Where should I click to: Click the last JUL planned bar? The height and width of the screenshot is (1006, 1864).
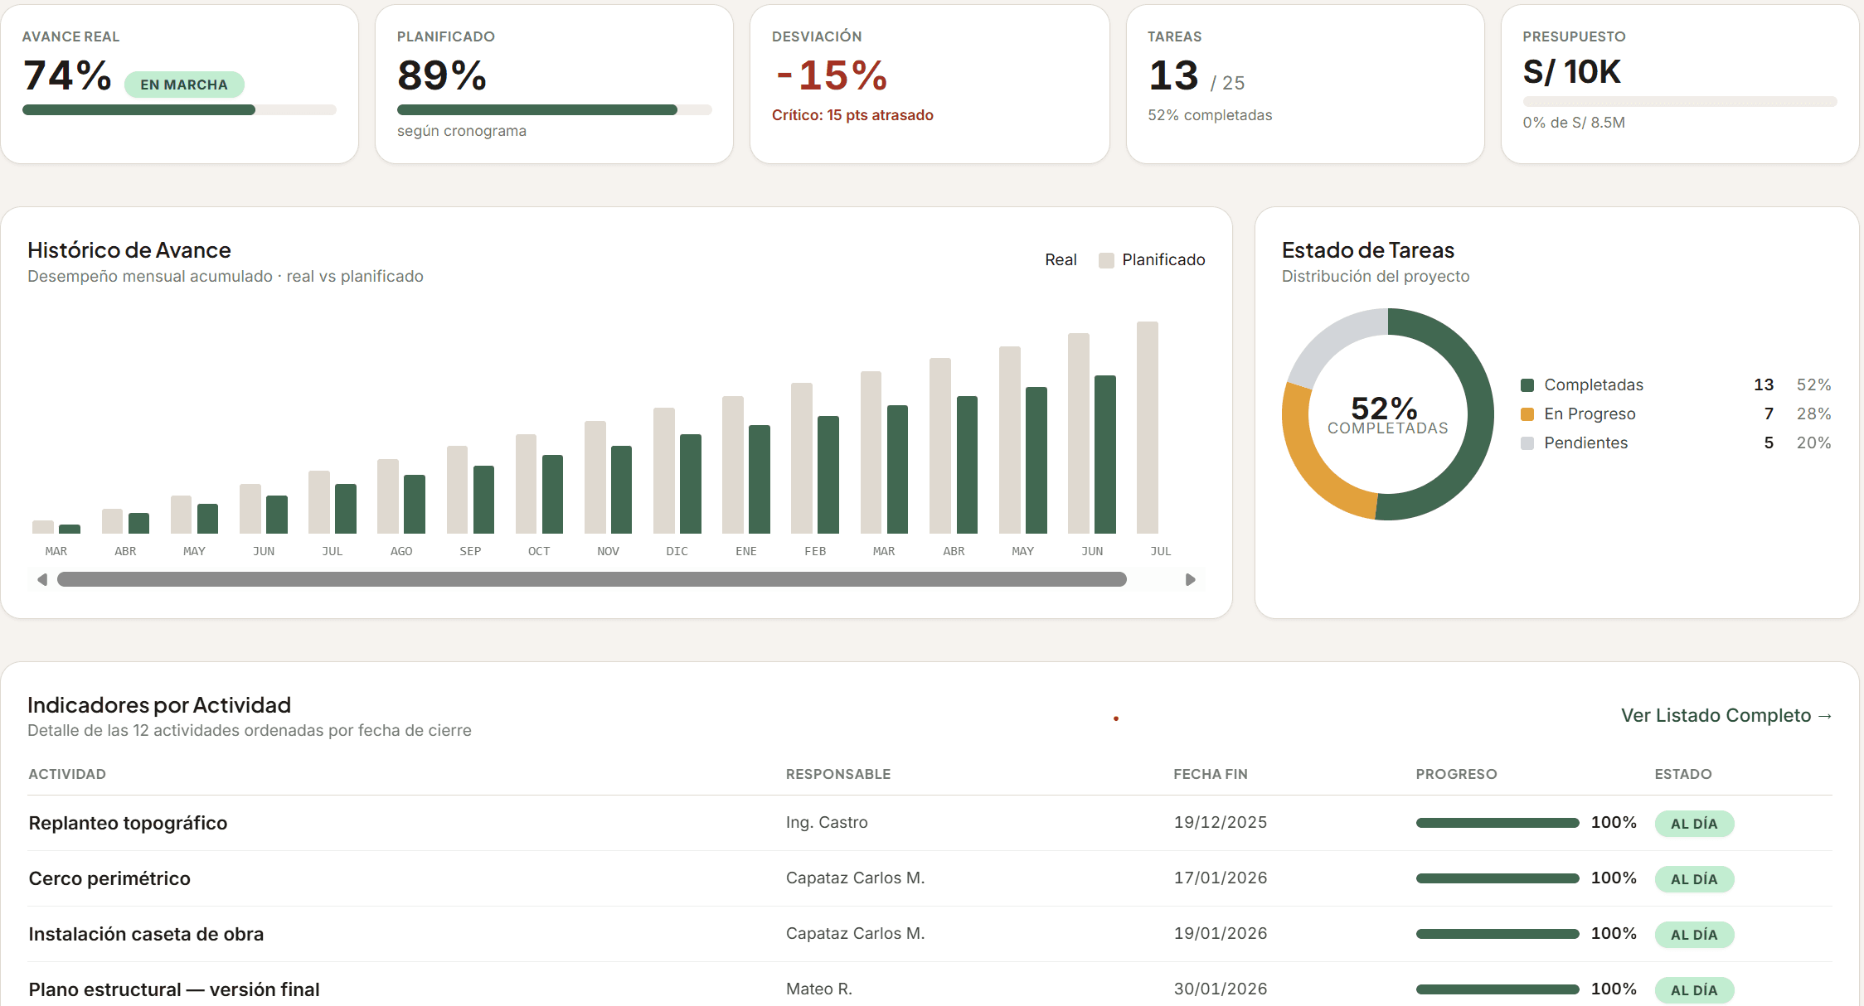[x=1148, y=428]
